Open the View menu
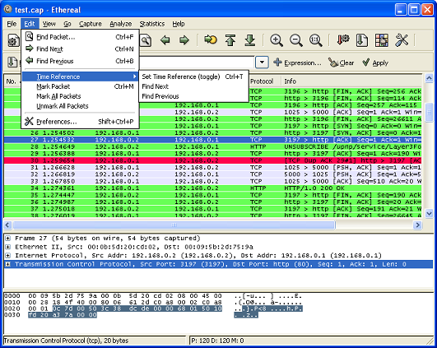437x348 pixels. (x=49, y=24)
